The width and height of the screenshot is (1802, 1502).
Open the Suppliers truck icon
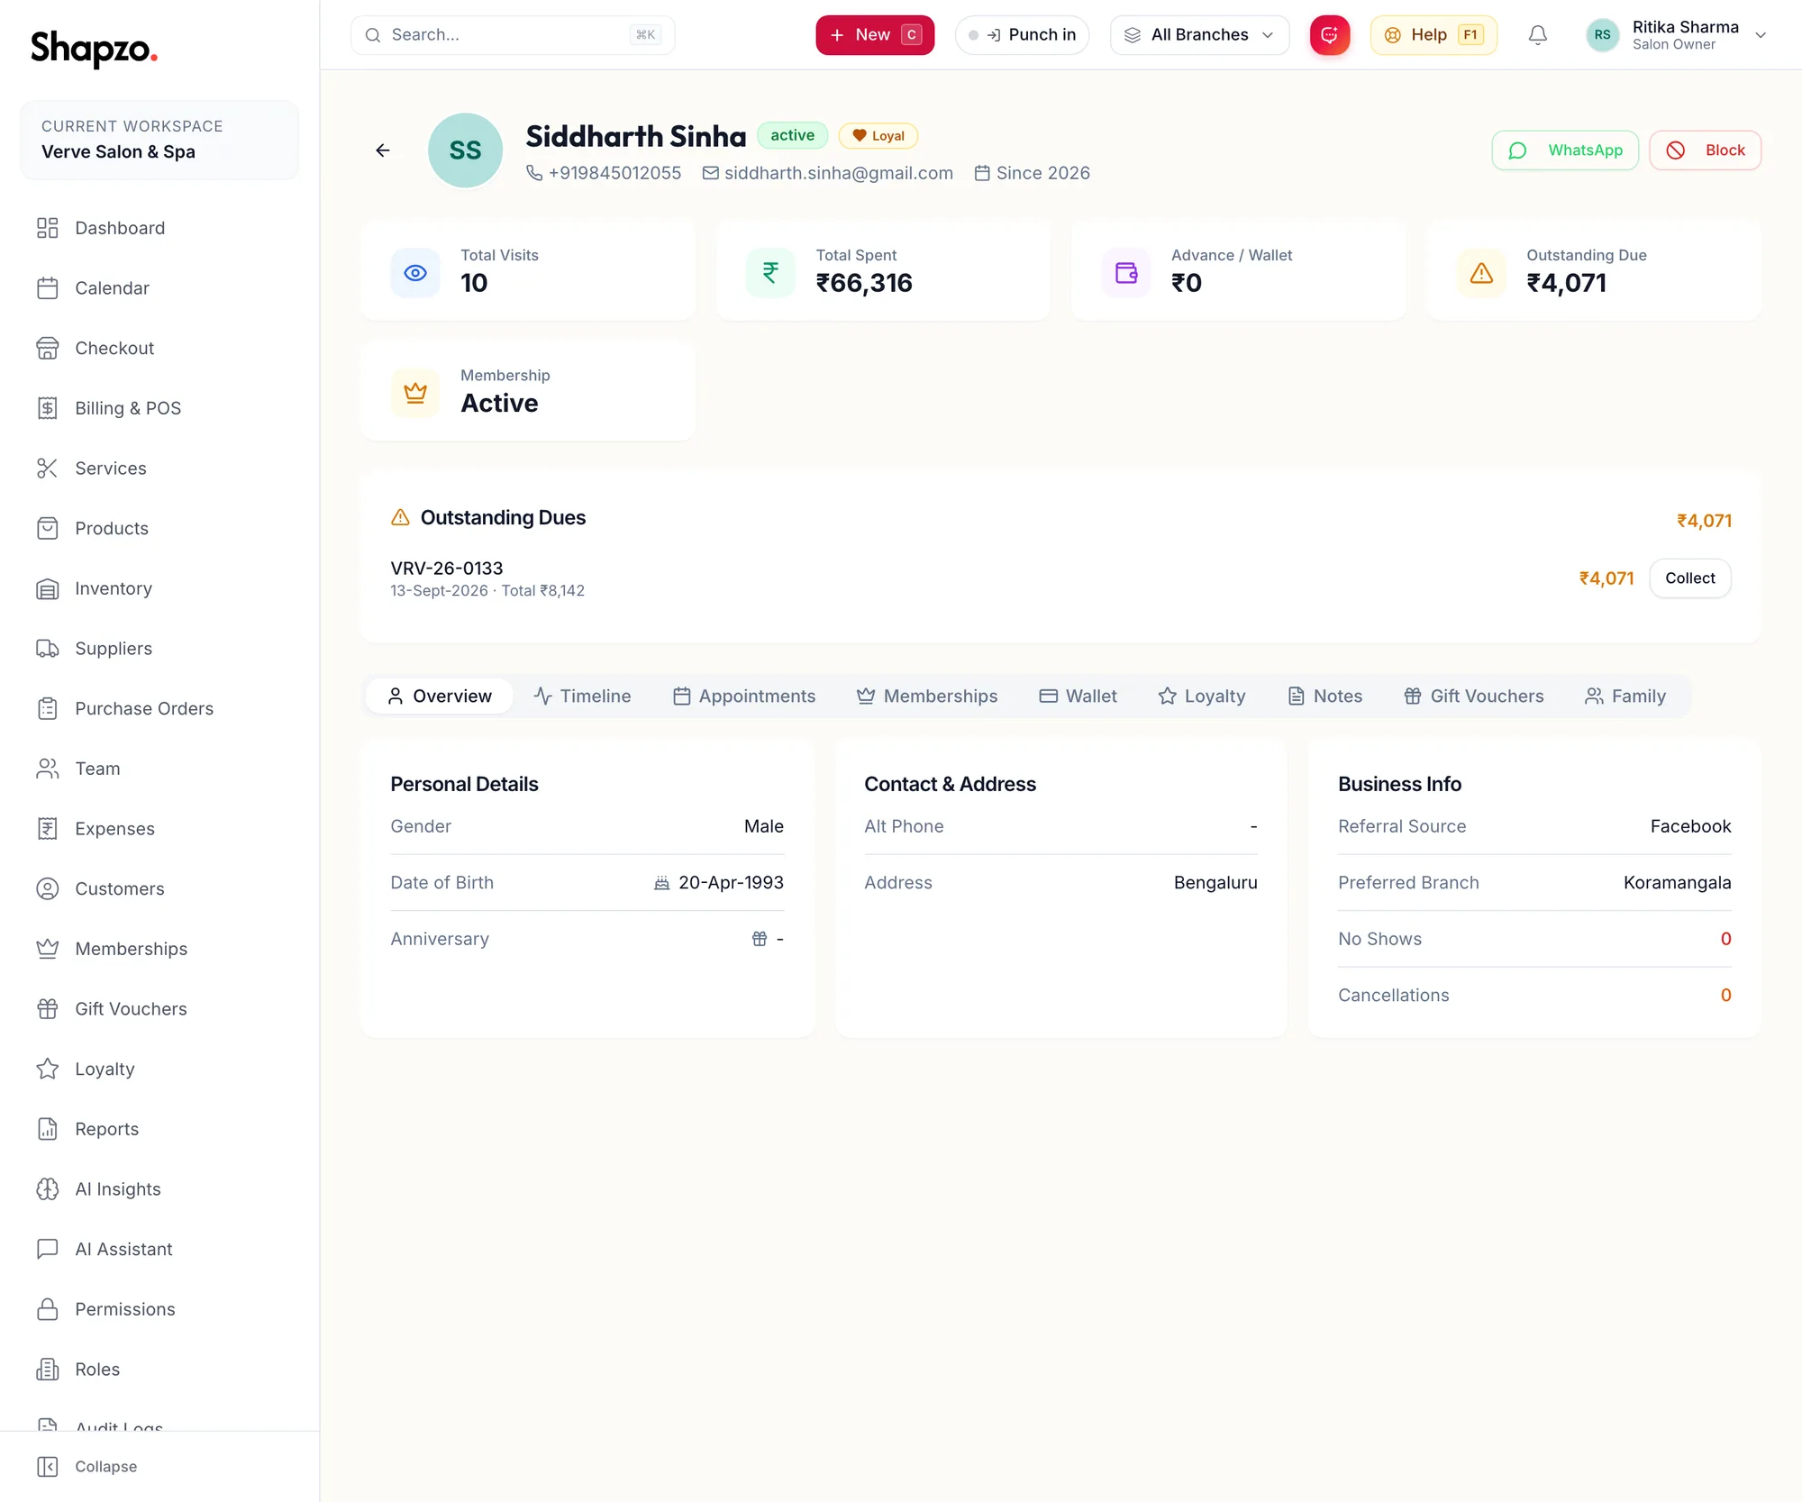pyautogui.click(x=48, y=649)
